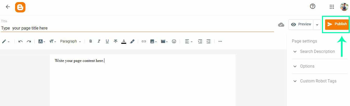This screenshot has height=106, width=350.
Task: Open the Preview dropdown arrow
Action: tap(317, 25)
